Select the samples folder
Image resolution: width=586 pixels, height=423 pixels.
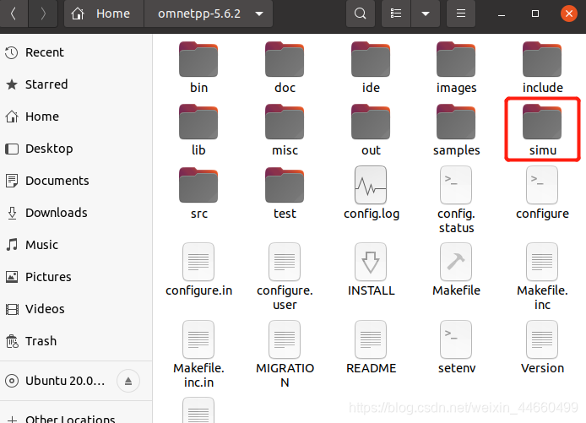[x=456, y=130]
